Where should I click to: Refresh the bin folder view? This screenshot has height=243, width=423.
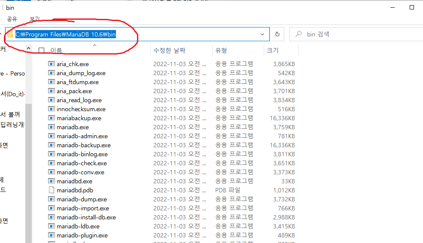pos(277,34)
